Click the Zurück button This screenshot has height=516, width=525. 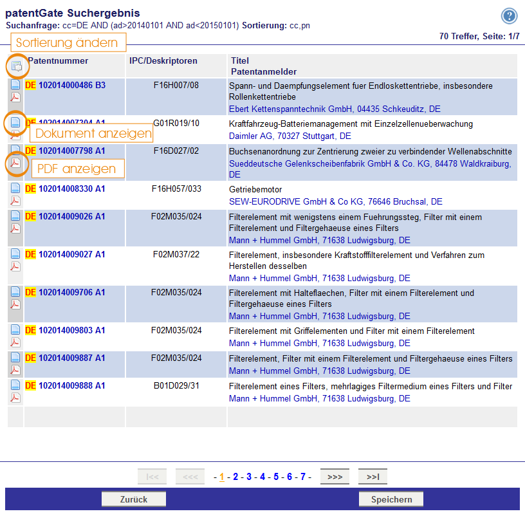pyautogui.click(x=134, y=499)
